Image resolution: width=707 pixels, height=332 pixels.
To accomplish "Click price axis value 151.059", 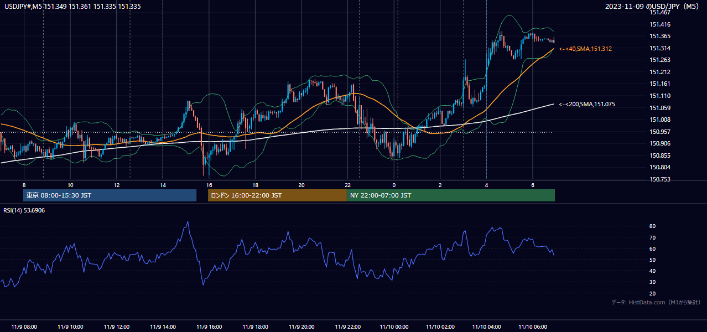I will [659, 108].
